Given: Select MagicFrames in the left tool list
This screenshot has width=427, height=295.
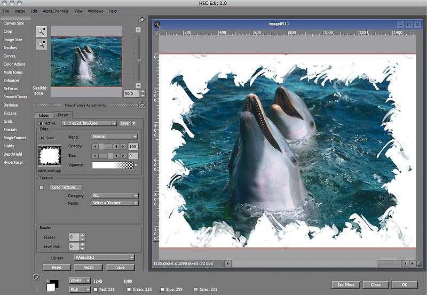Looking at the screenshot, I should pos(14,138).
